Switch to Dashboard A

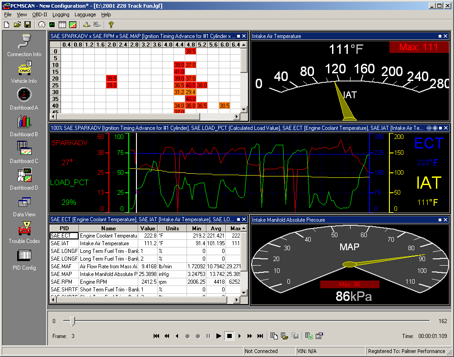click(x=24, y=99)
